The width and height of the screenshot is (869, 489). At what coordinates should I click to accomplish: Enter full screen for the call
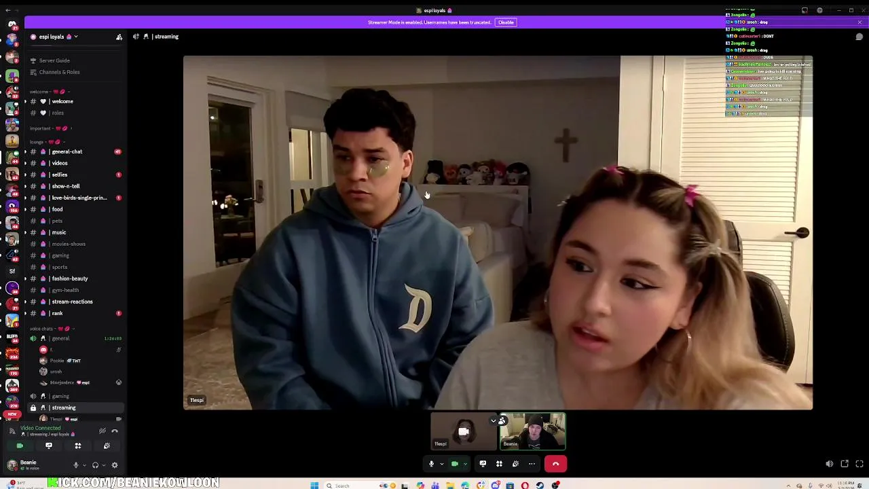point(859,464)
